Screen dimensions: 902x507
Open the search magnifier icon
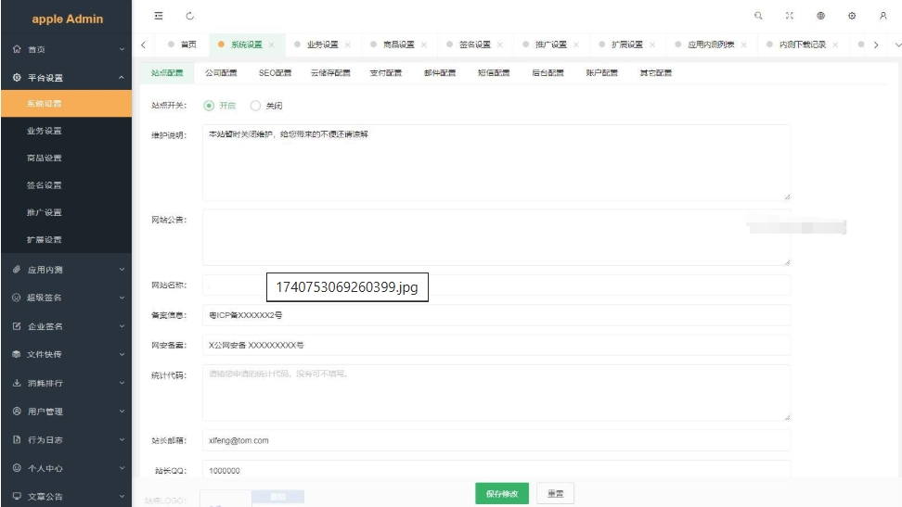pyautogui.click(x=758, y=16)
